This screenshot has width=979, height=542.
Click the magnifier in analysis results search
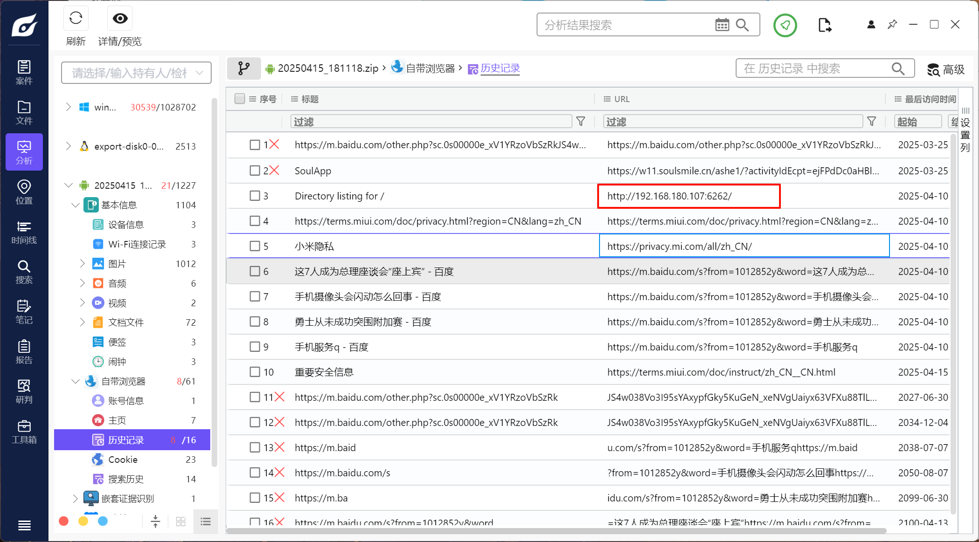(742, 25)
